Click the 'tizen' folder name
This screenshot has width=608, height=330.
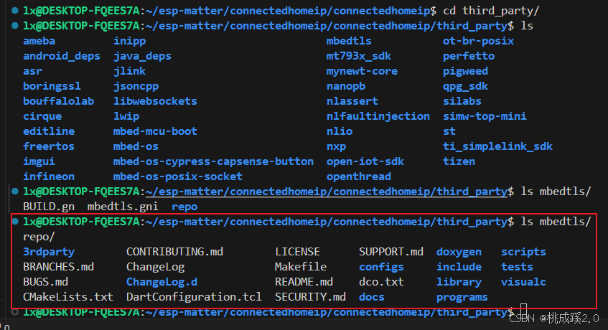[459, 161]
